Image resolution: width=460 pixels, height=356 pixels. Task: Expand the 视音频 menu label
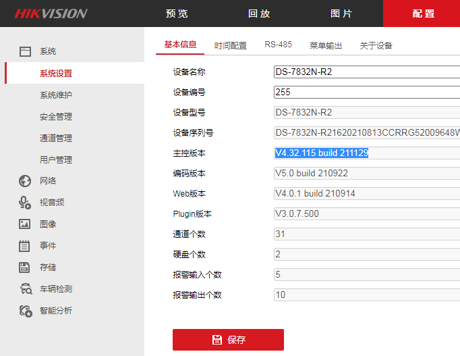(x=52, y=203)
